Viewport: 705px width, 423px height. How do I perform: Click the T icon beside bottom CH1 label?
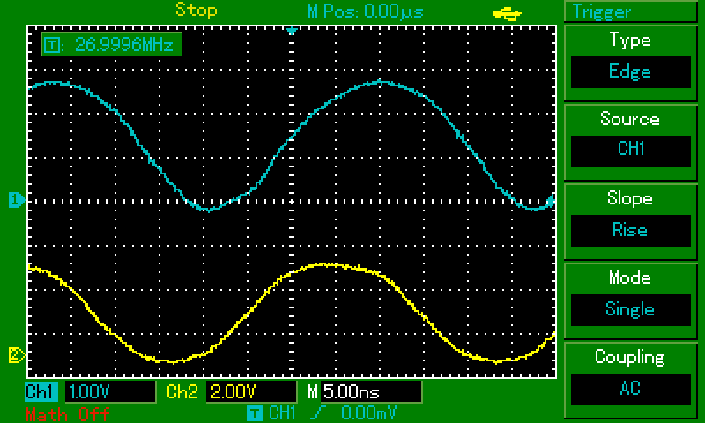255,412
